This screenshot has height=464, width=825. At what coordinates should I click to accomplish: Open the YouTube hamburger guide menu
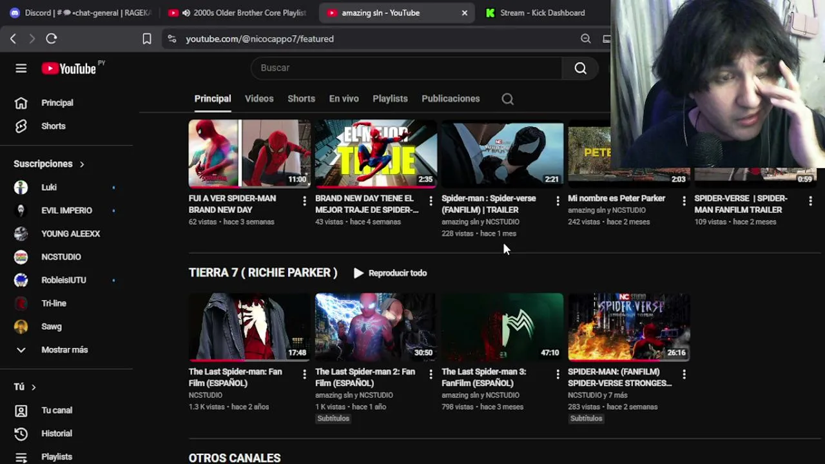[x=21, y=68]
